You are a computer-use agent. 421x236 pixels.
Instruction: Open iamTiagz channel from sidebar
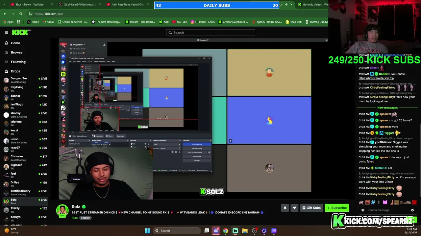[x=25, y=106]
